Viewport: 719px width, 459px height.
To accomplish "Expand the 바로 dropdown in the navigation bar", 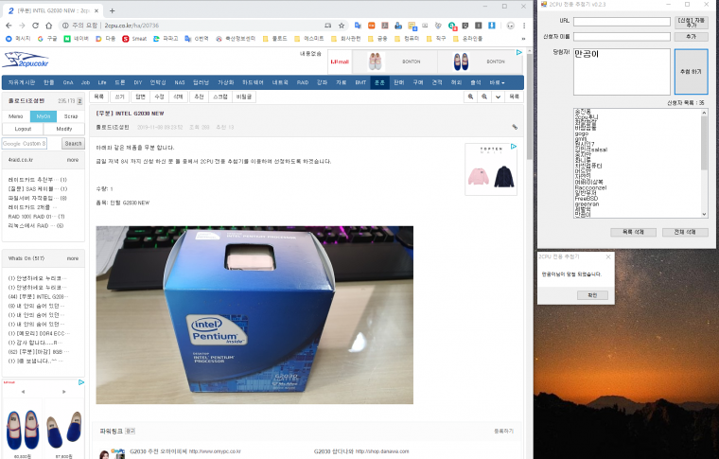I will pyautogui.click(x=497, y=82).
